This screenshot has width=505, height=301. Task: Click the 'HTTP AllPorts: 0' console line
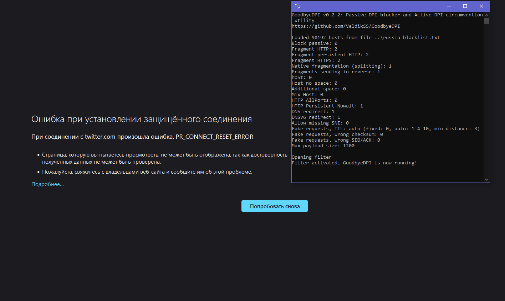(x=315, y=100)
